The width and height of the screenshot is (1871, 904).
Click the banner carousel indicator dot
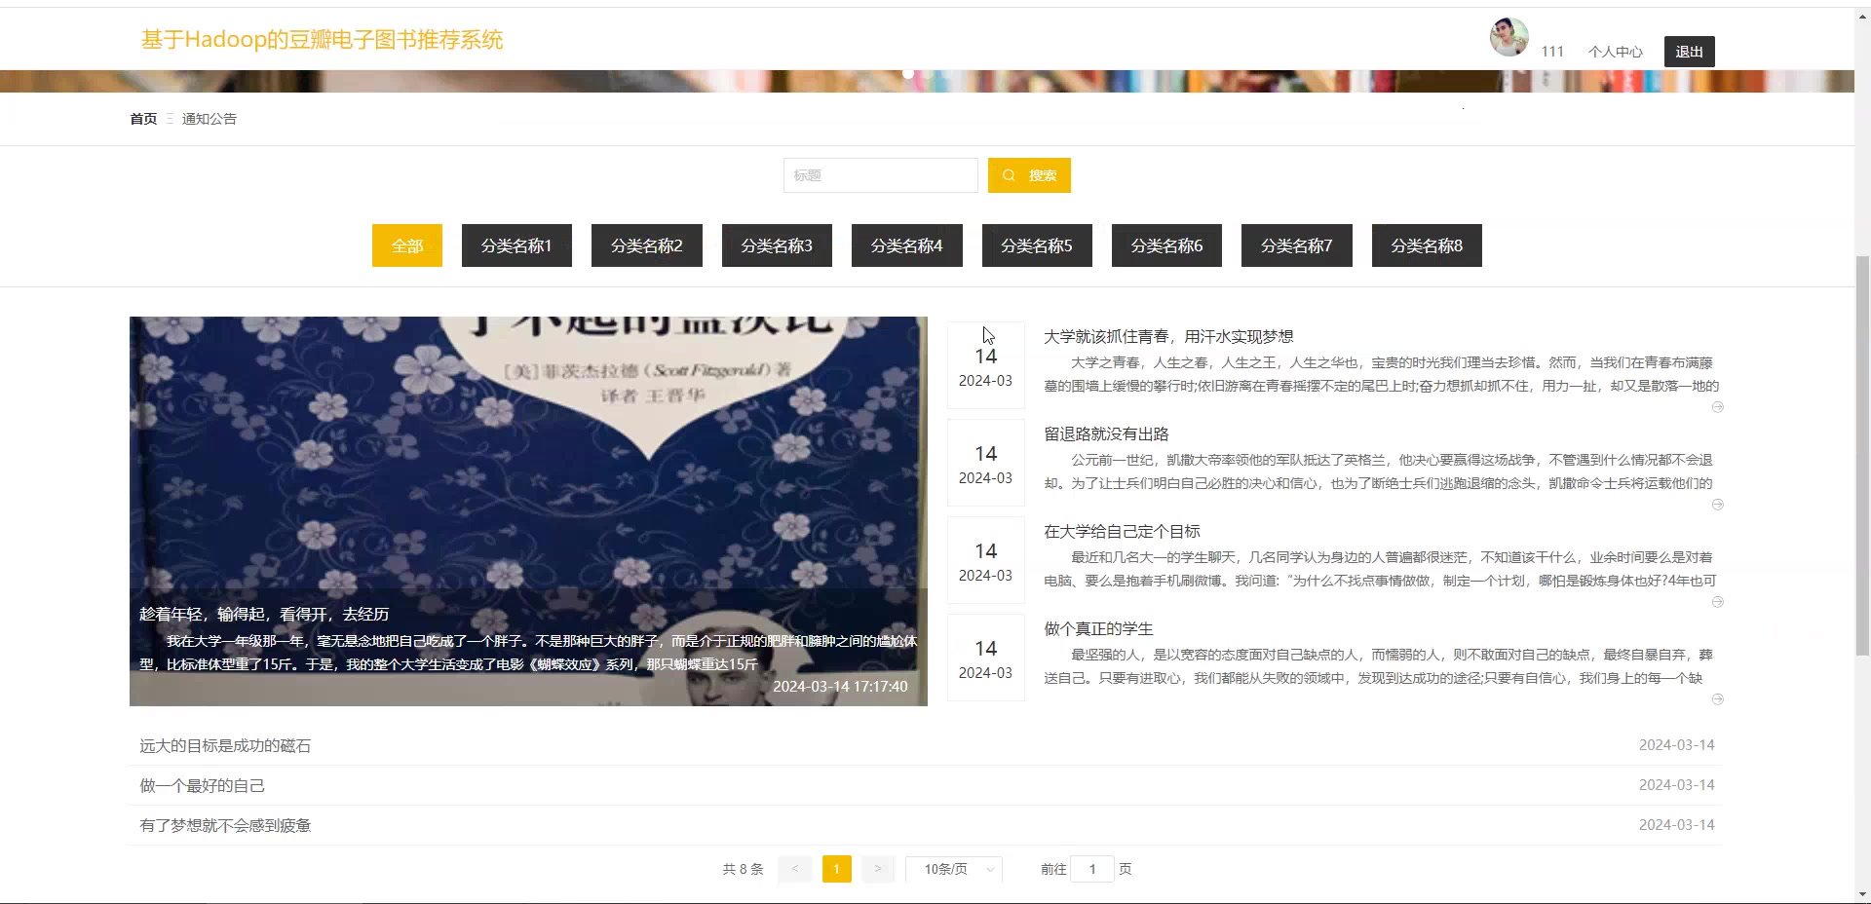pos(908,74)
